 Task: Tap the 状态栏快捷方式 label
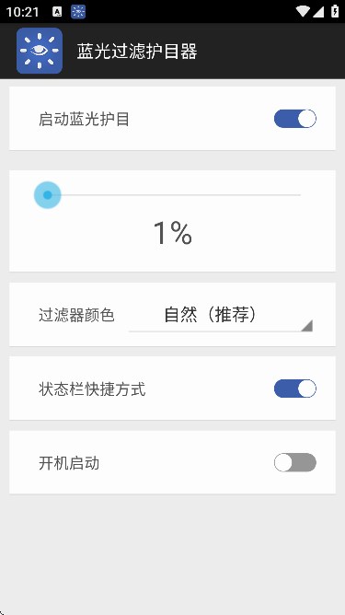tap(92, 389)
